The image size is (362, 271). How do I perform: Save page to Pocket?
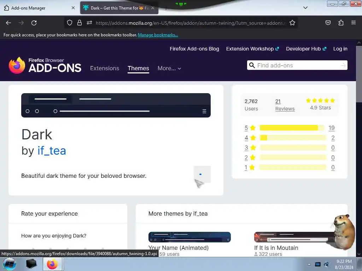(328, 23)
